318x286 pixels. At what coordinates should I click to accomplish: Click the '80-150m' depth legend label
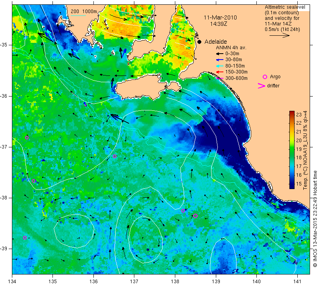[x=235, y=66]
